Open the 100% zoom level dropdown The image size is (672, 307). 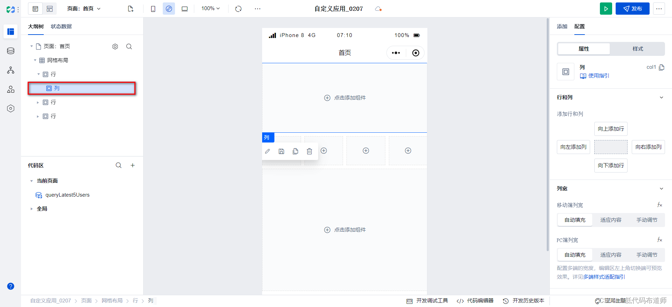coord(211,8)
